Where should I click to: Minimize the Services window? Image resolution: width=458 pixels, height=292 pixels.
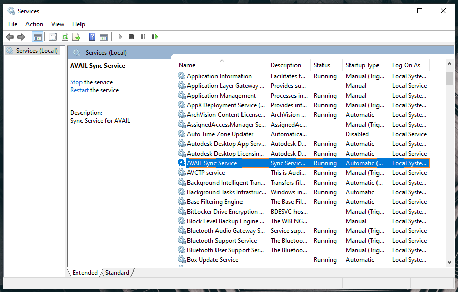(x=397, y=11)
